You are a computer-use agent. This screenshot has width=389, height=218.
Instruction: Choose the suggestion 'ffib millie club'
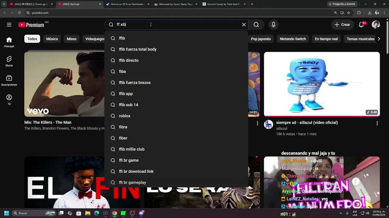tap(176, 149)
